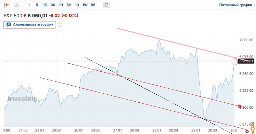The width and height of the screenshot is (256, 134).
Task: Choose the 1H timeframe
Action: [61, 5]
